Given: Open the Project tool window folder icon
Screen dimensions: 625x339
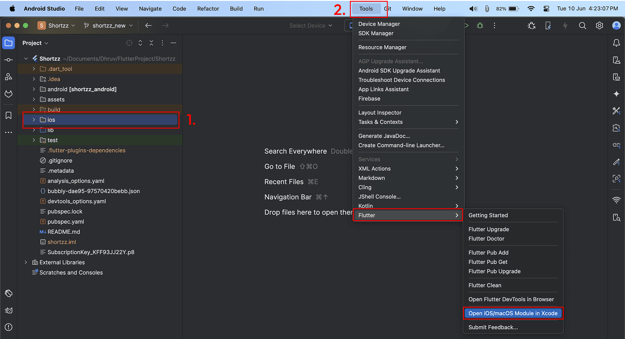Looking at the screenshot, I should point(8,43).
